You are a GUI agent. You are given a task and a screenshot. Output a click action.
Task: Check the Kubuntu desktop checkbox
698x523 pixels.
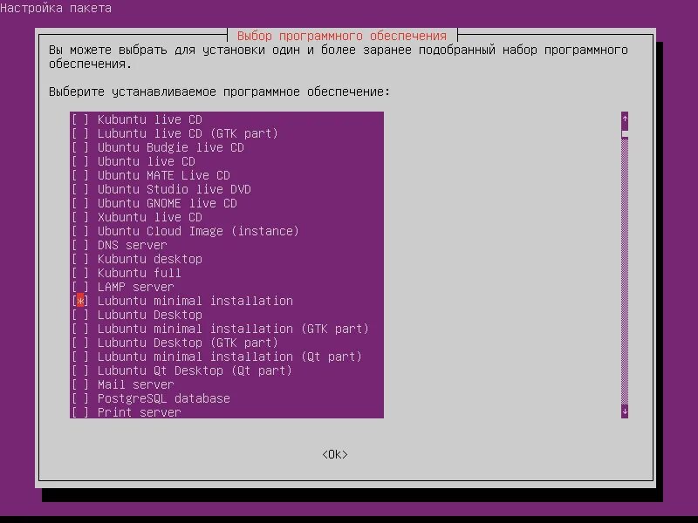[x=80, y=259]
